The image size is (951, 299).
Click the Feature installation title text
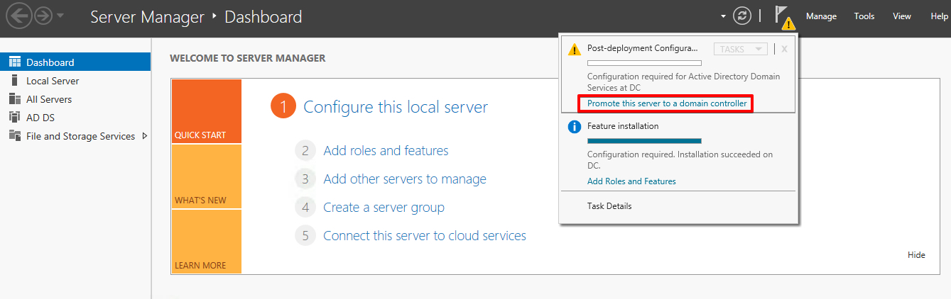click(623, 126)
